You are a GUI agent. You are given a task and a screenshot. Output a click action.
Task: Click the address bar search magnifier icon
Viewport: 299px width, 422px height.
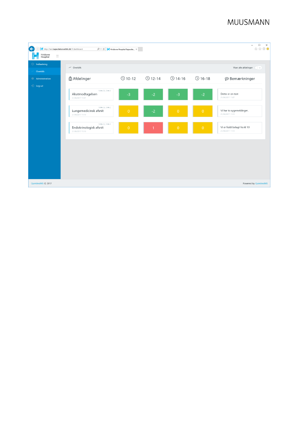click(98, 49)
